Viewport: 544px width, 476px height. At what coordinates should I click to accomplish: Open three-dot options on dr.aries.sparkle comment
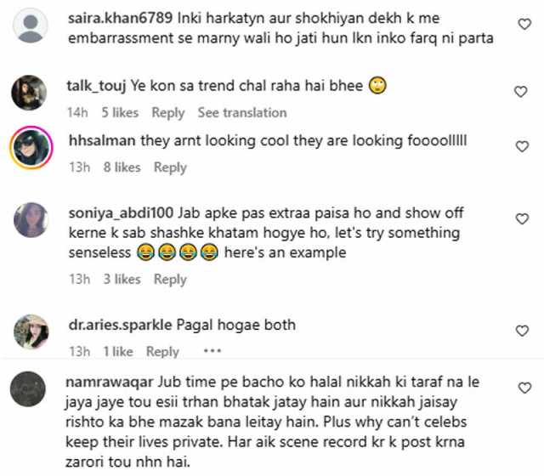pyautogui.click(x=212, y=351)
